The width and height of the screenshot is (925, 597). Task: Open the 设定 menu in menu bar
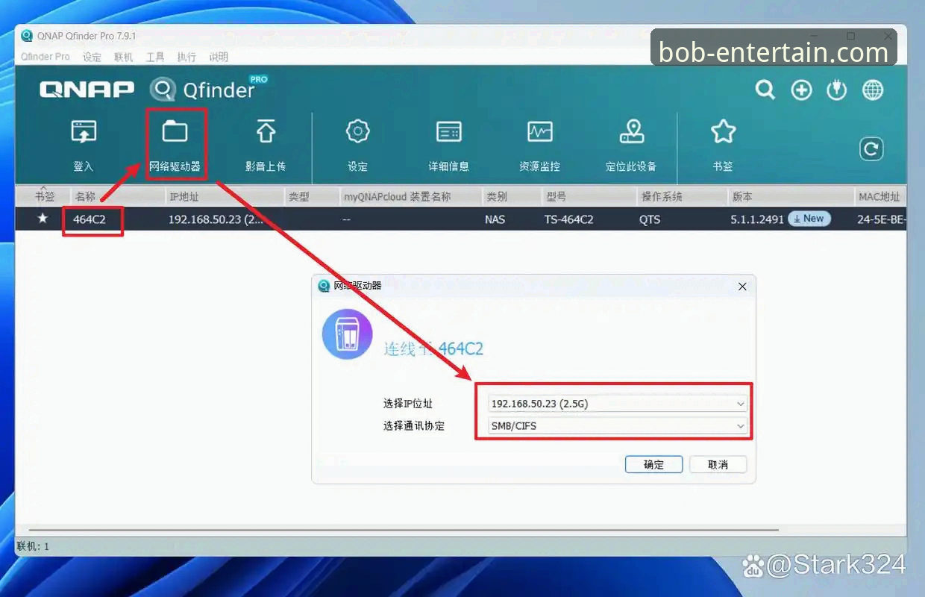tap(92, 57)
